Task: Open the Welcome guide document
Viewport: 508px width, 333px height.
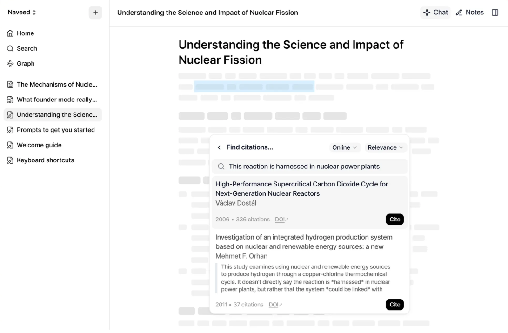Action: (x=39, y=145)
